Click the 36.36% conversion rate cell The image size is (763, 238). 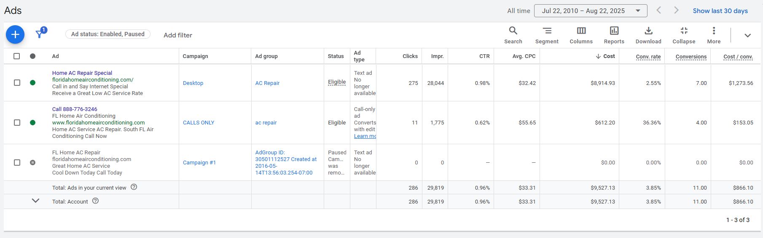(x=652, y=123)
